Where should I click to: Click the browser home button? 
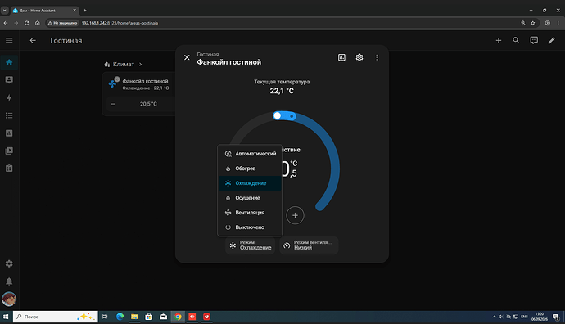click(x=38, y=23)
